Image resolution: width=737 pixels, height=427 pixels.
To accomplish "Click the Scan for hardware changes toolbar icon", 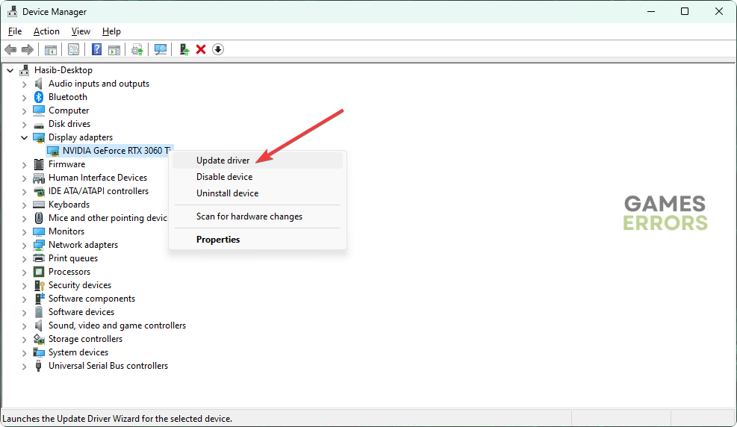I will (160, 49).
